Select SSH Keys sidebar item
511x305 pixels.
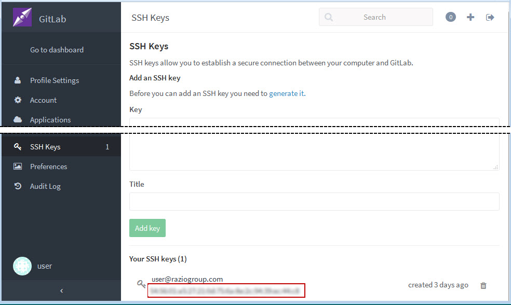[45, 147]
